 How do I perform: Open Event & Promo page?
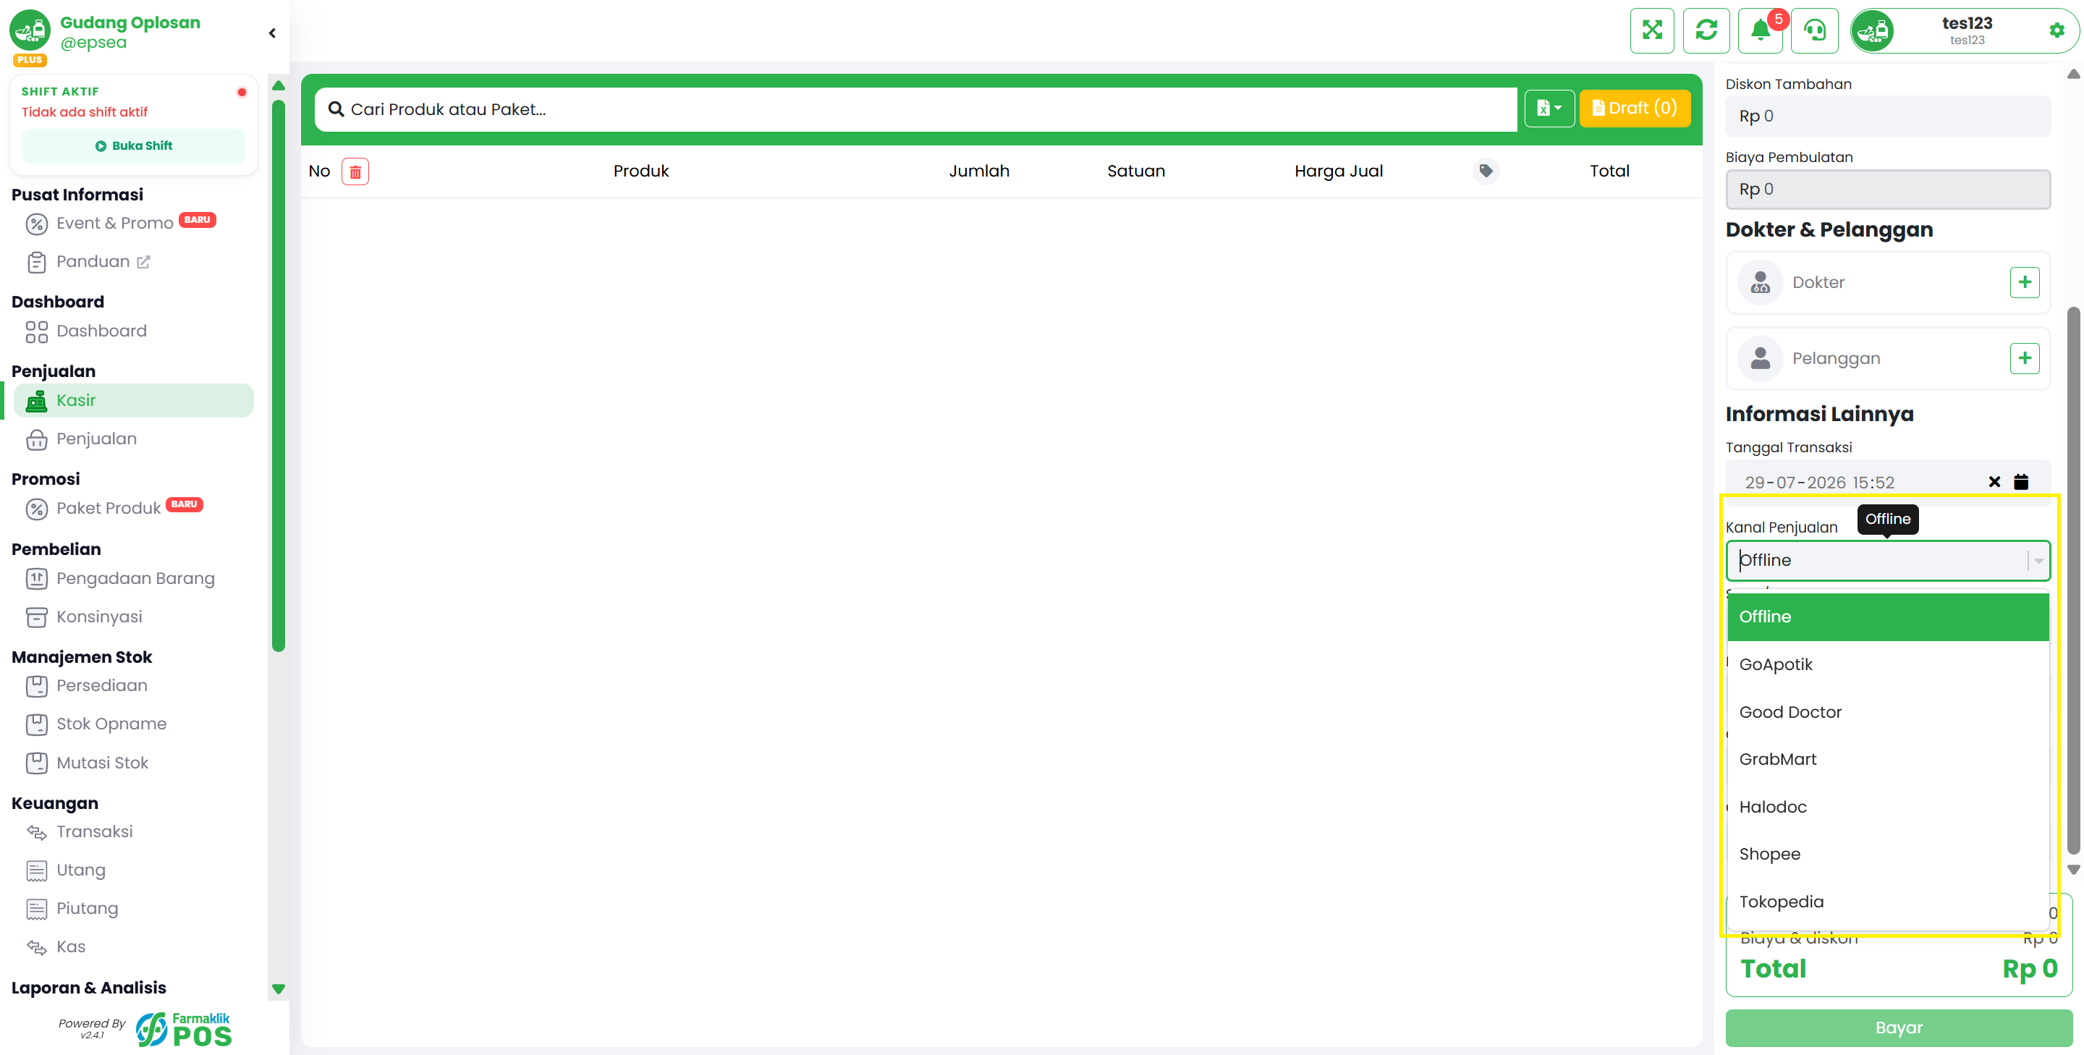133,224
